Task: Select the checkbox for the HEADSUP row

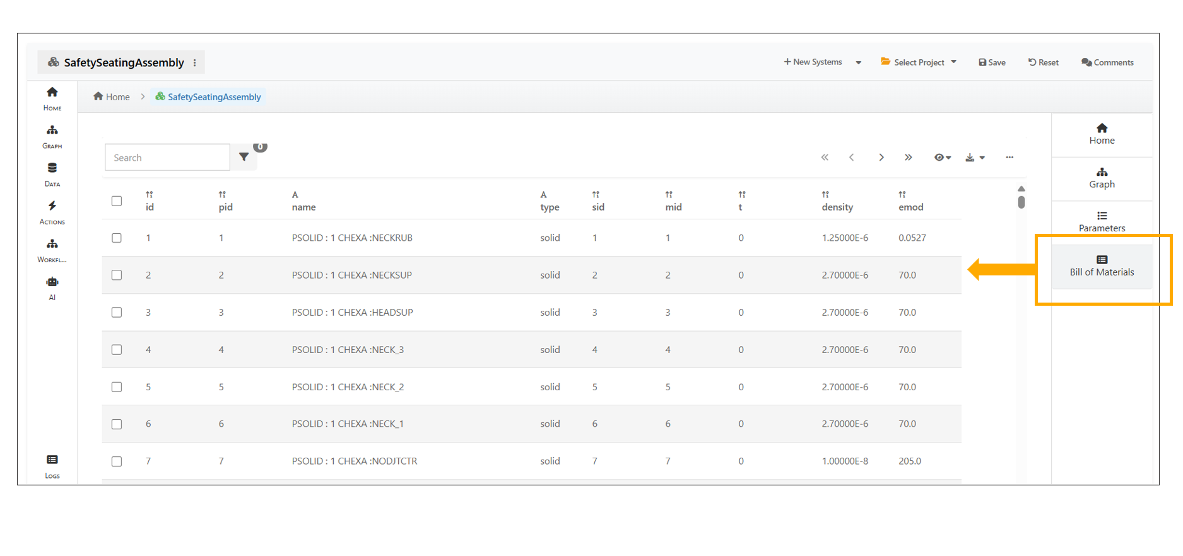Action: pos(117,313)
